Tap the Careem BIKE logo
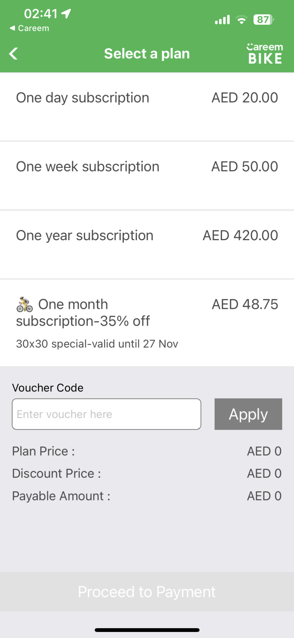This screenshot has width=294, height=638. pyautogui.click(x=265, y=54)
